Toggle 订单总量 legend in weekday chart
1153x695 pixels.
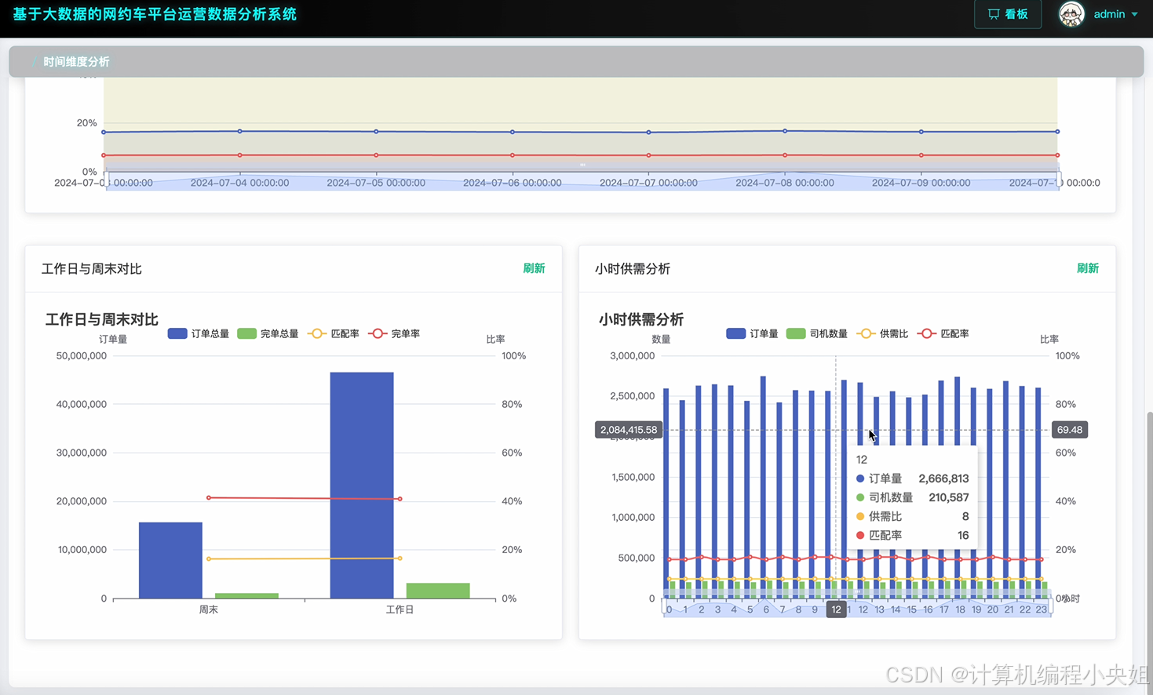click(x=199, y=333)
